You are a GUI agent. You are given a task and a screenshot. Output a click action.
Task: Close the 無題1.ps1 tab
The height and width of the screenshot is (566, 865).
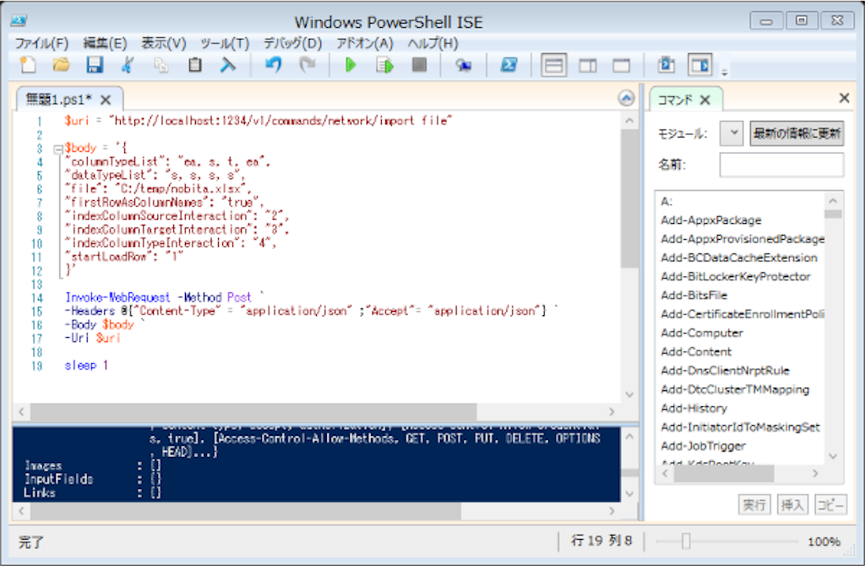[106, 100]
